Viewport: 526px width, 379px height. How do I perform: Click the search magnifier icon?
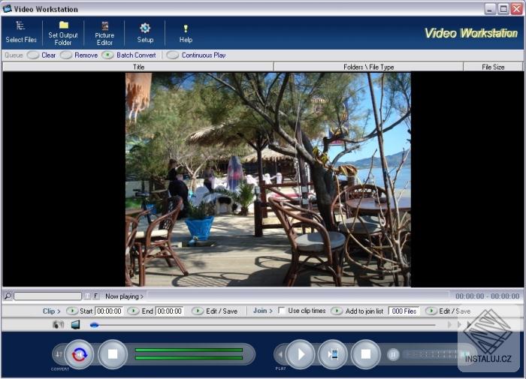(8, 296)
